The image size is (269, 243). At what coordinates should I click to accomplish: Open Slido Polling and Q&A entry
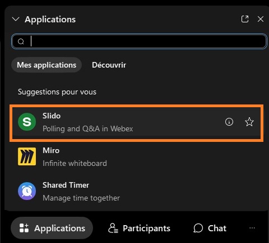pyautogui.click(x=136, y=123)
